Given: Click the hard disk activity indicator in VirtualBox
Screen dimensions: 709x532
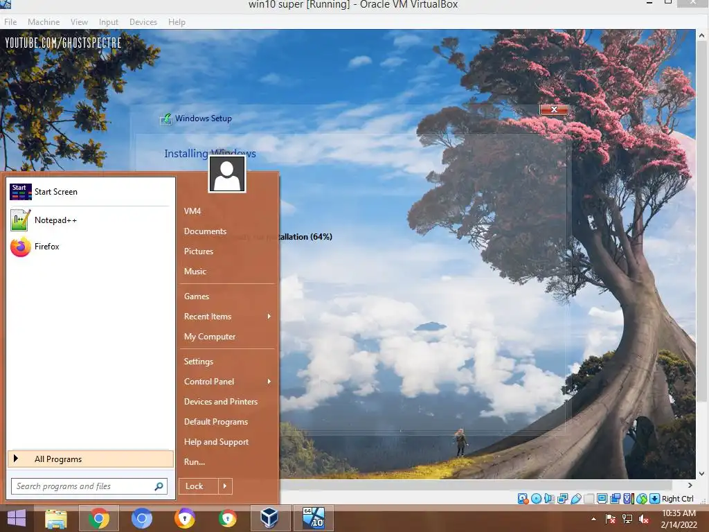Looking at the screenshot, I should (x=523, y=499).
